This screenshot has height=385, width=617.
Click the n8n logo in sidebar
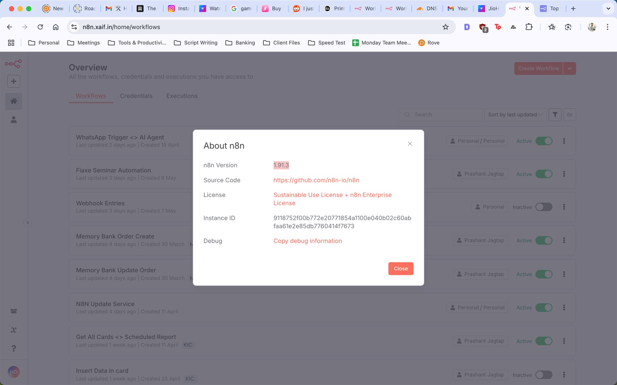pyautogui.click(x=13, y=64)
